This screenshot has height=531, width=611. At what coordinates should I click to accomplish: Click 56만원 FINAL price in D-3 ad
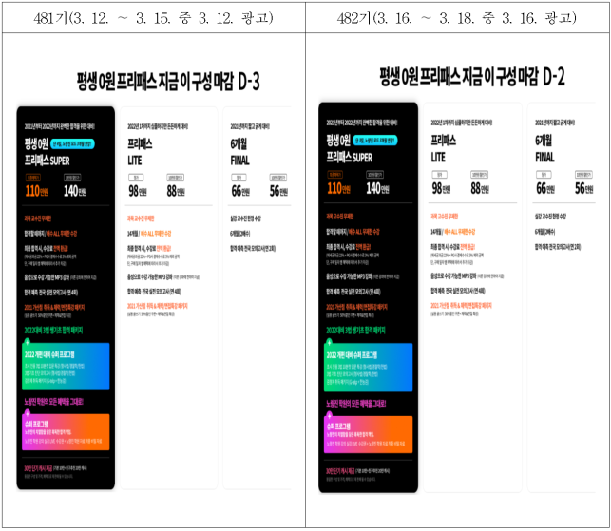[x=278, y=191]
